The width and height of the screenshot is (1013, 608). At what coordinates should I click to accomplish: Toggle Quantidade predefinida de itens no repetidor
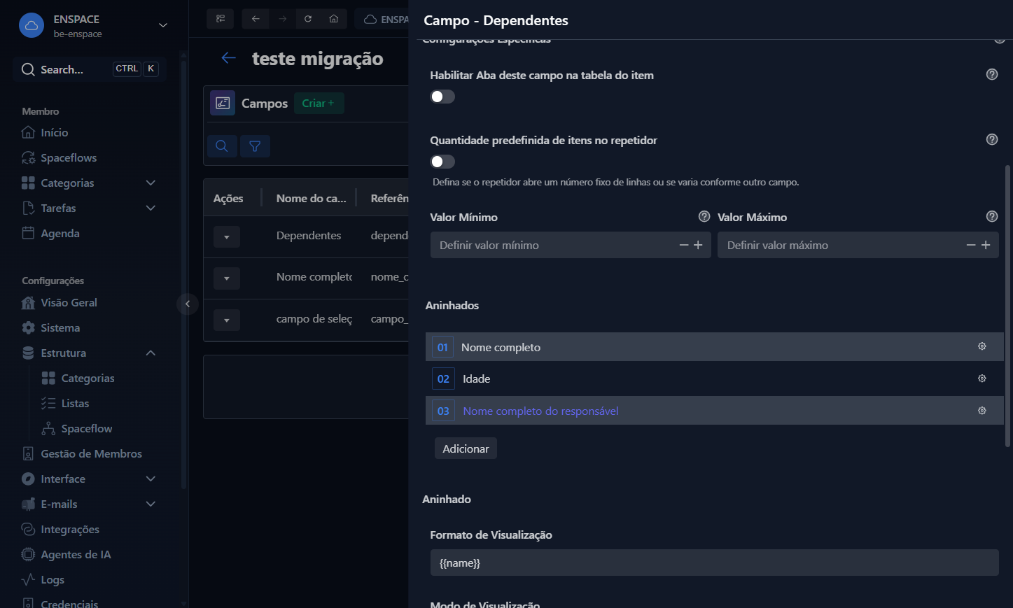[442, 162]
